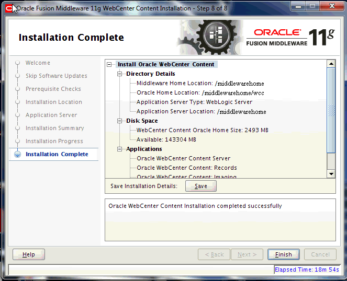The height and width of the screenshot is (281, 347).
Task: Click Oracle Home Location: /middlewarehome/wcc row
Action: point(200,93)
